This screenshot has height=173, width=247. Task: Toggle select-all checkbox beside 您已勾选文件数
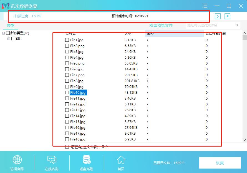click(x=67, y=147)
